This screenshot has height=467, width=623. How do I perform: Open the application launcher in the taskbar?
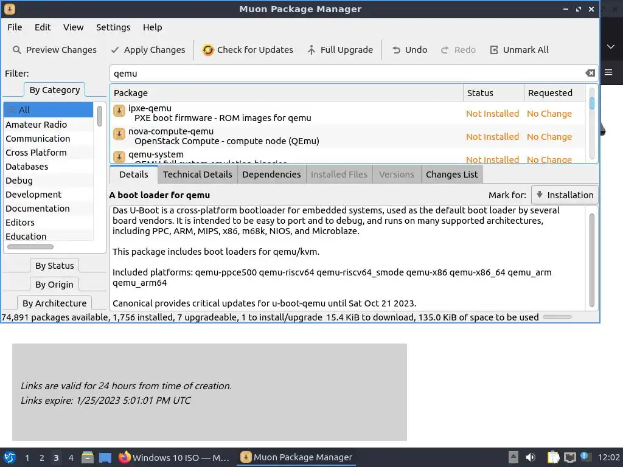(x=10, y=457)
